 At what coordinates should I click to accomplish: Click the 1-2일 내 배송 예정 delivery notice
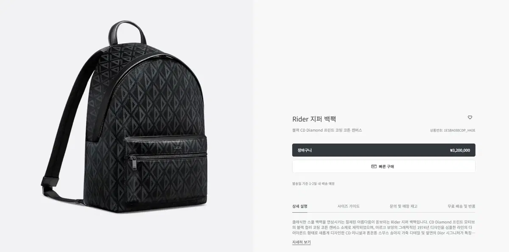[313, 183]
